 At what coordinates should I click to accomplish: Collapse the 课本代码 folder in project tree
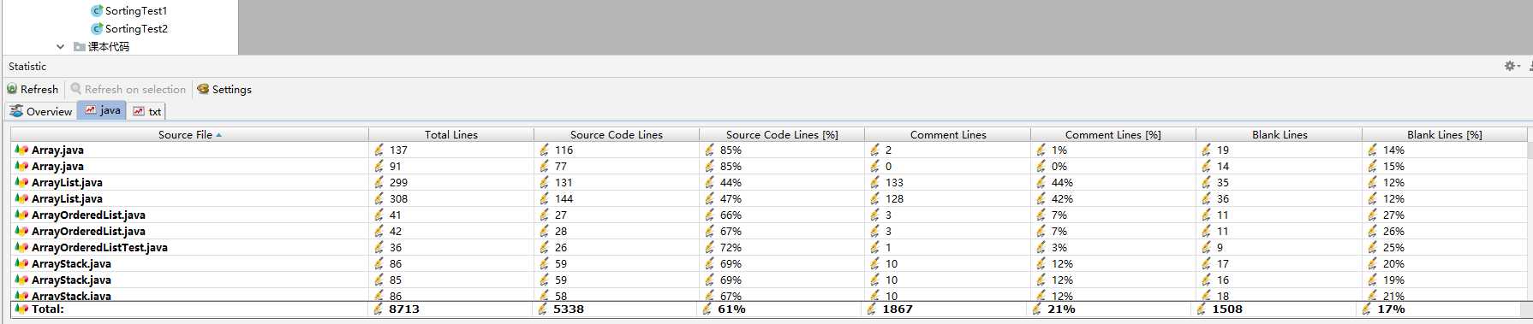(x=60, y=47)
